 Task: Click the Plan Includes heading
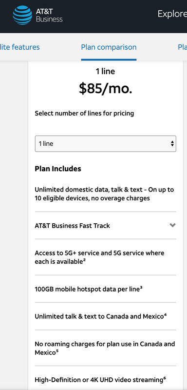[x=58, y=169]
